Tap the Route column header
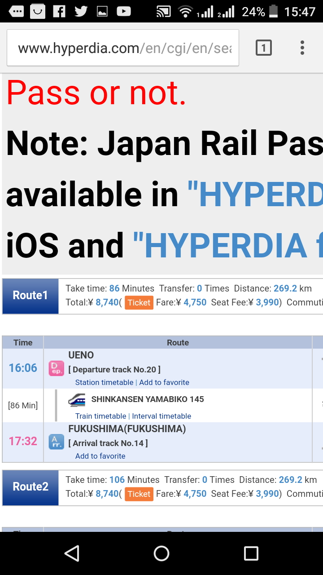Image resolution: width=323 pixels, height=575 pixels. tap(178, 342)
